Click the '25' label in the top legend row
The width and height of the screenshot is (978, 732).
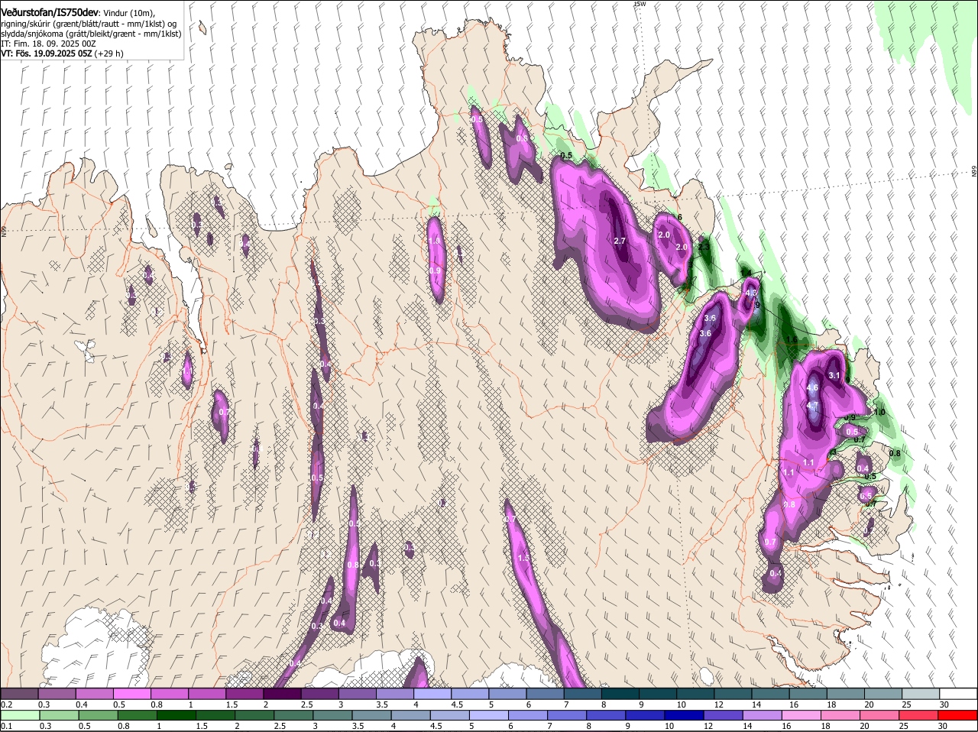coord(906,704)
